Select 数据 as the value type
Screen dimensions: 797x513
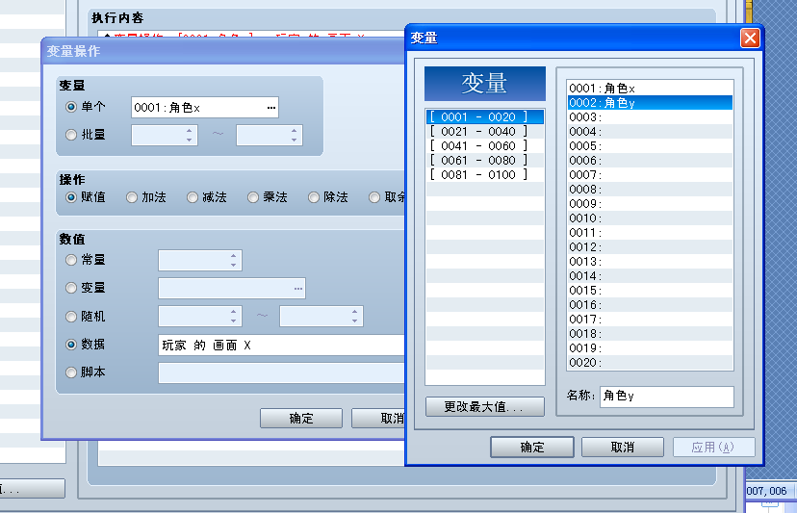click(71, 345)
